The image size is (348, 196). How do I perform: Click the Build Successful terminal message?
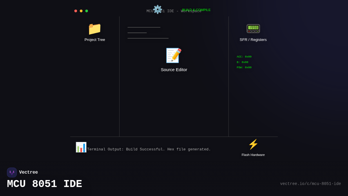click(149, 149)
